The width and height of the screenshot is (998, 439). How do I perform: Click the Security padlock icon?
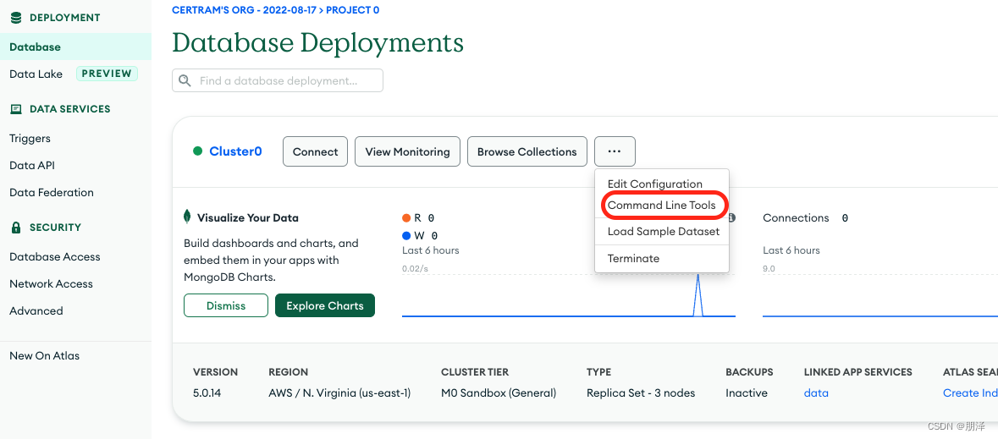16,228
